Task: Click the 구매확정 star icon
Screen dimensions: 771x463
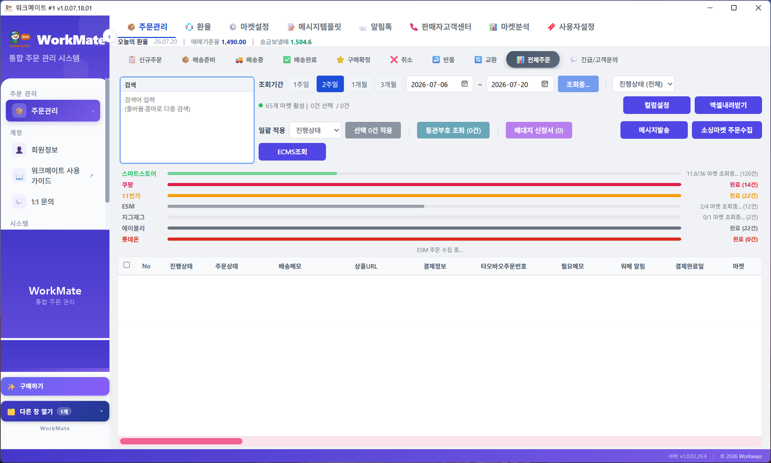Action: pyautogui.click(x=340, y=60)
